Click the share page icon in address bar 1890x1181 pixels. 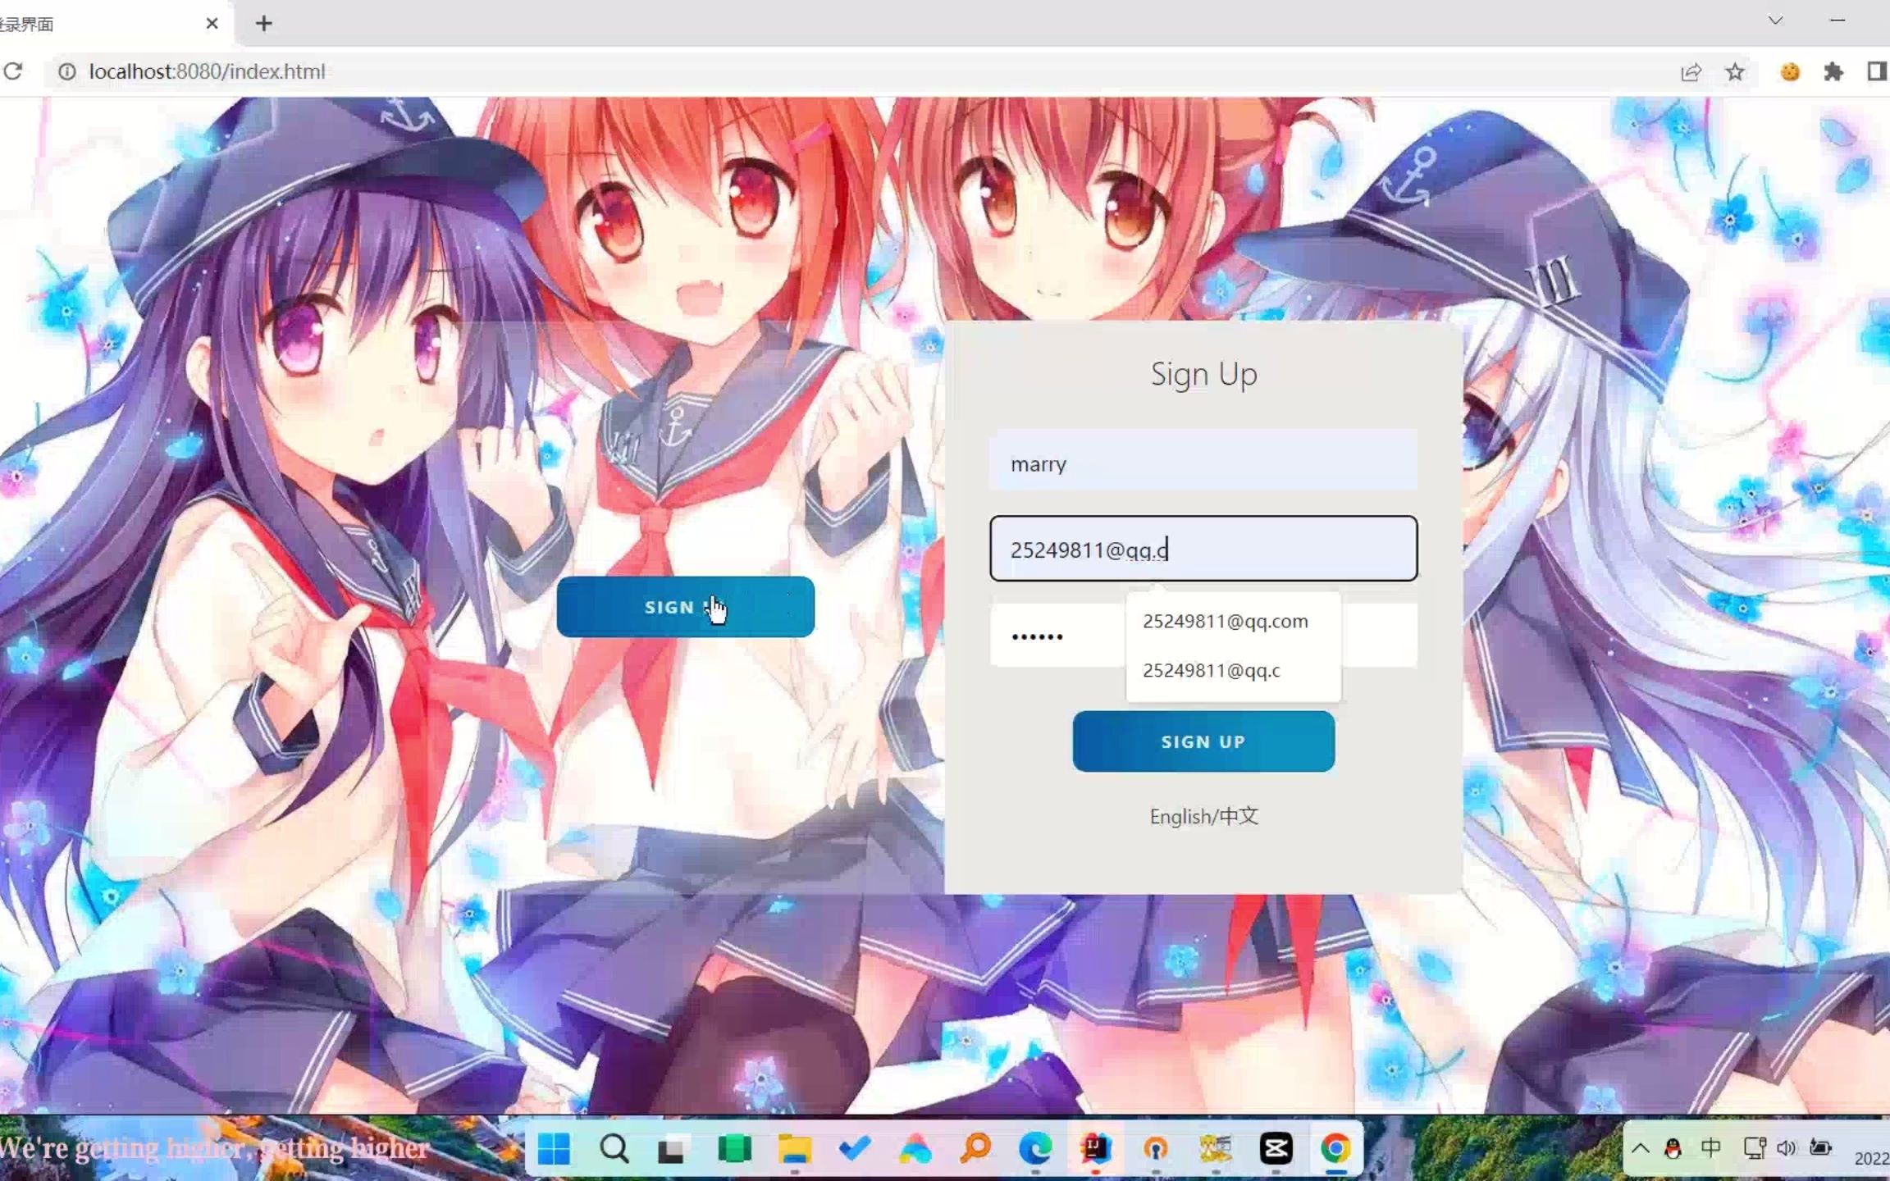pyautogui.click(x=1691, y=72)
